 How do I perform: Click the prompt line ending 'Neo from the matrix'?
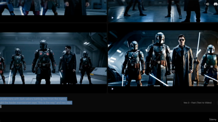tap(33, 99)
